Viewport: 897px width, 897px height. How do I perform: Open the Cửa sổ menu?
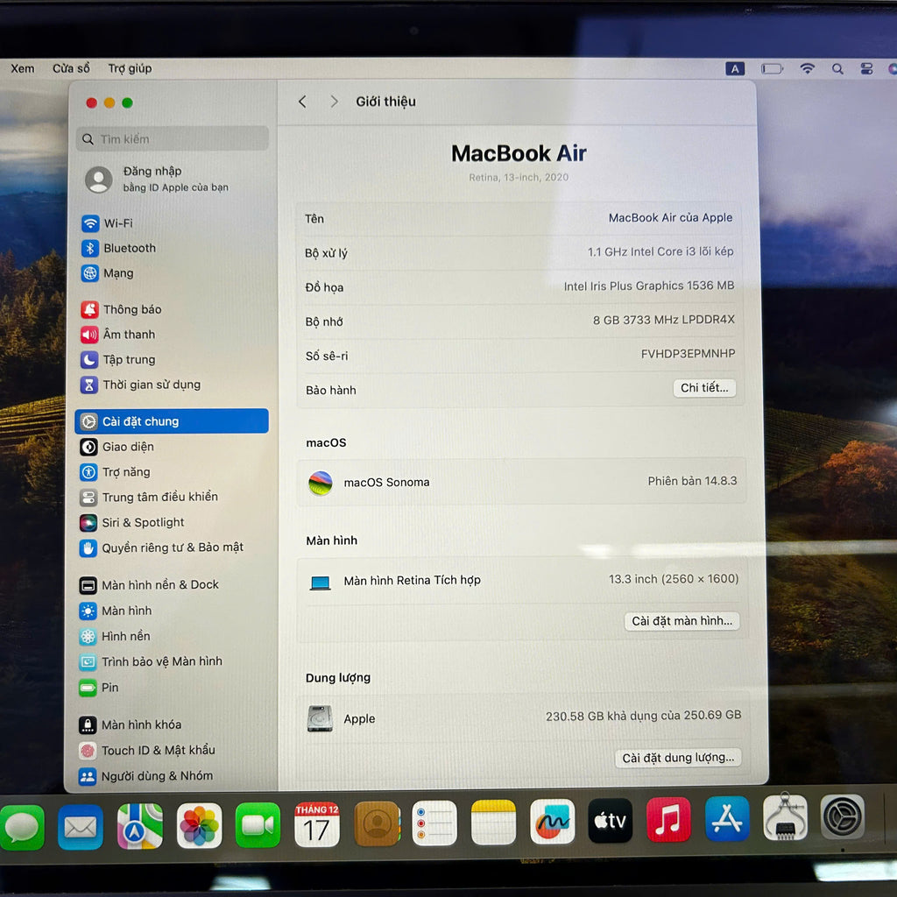[x=71, y=68]
